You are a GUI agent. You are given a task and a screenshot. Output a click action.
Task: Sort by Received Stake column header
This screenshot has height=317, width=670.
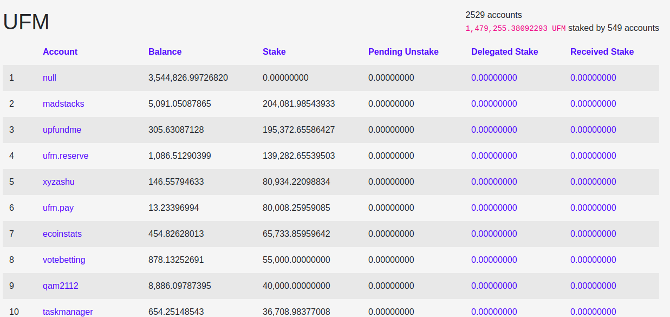pos(602,52)
